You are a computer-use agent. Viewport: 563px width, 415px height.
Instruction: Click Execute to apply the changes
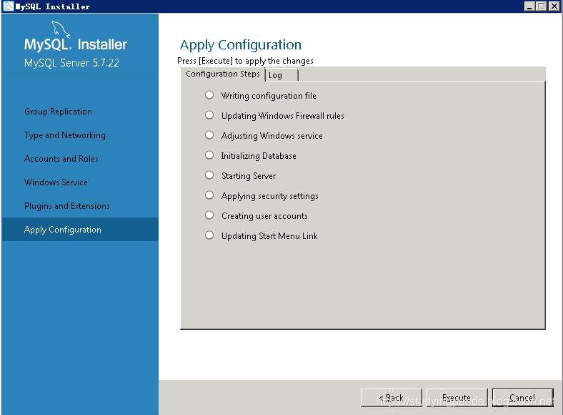[457, 398]
